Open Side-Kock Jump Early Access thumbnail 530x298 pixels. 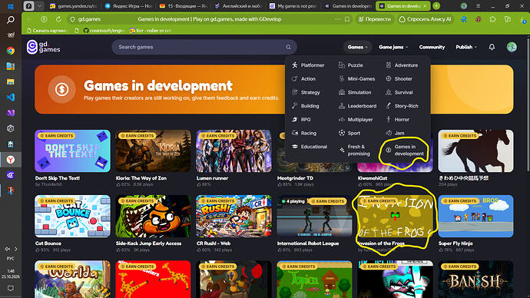click(x=153, y=217)
